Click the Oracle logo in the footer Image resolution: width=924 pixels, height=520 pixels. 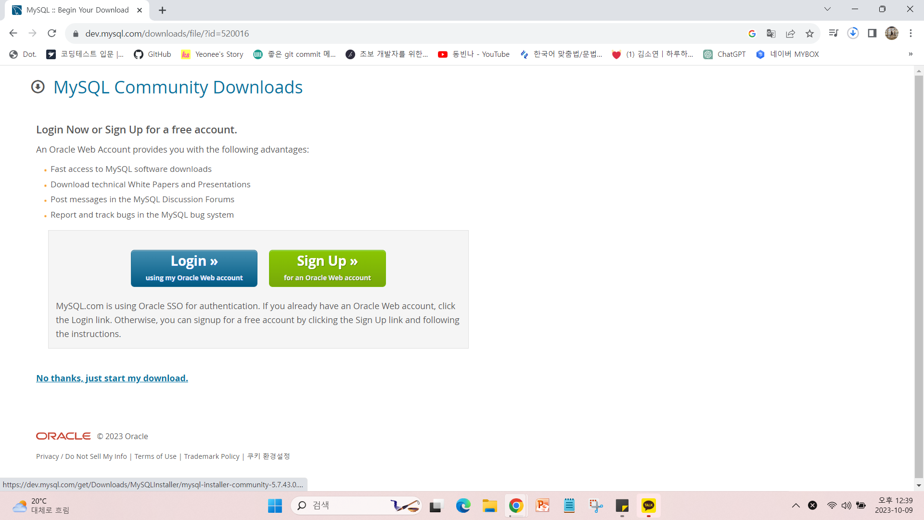(63, 436)
